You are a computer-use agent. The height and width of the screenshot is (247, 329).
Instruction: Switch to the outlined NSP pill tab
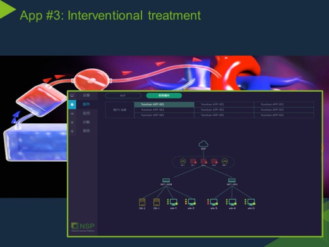tap(123, 95)
